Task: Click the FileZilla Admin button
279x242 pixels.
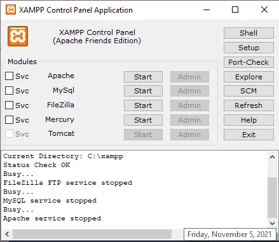Action: (189, 105)
